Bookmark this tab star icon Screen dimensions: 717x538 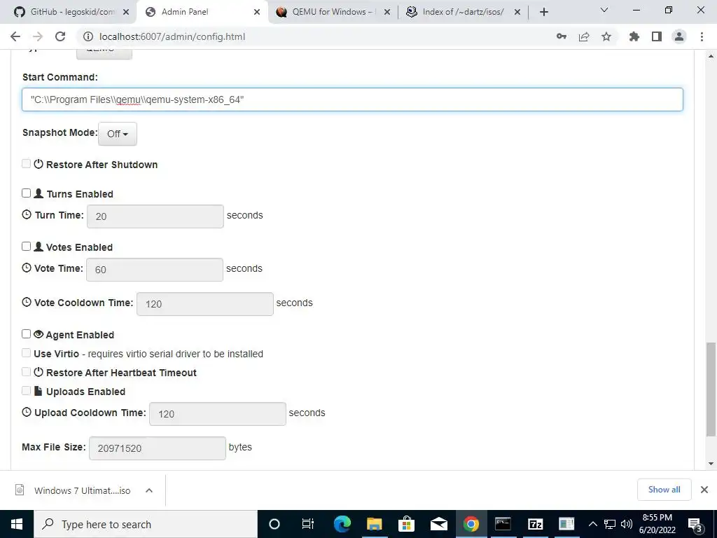(x=606, y=36)
